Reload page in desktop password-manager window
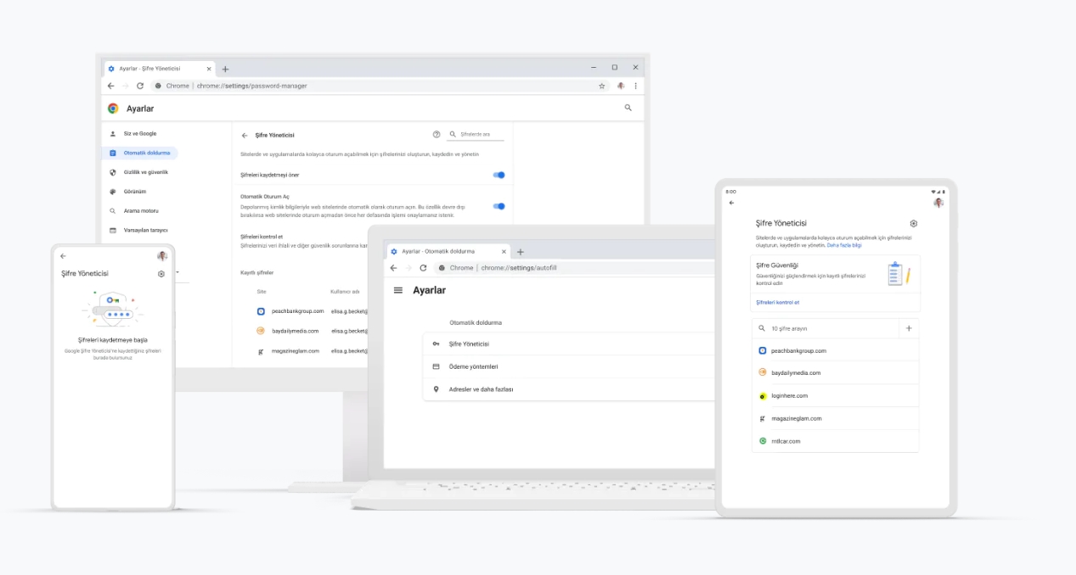The width and height of the screenshot is (1076, 575). click(x=140, y=86)
